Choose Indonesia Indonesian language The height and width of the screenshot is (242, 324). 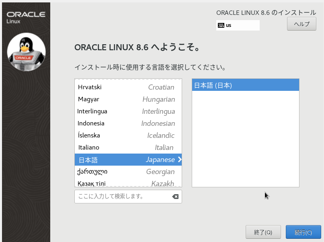[x=128, y=123]
